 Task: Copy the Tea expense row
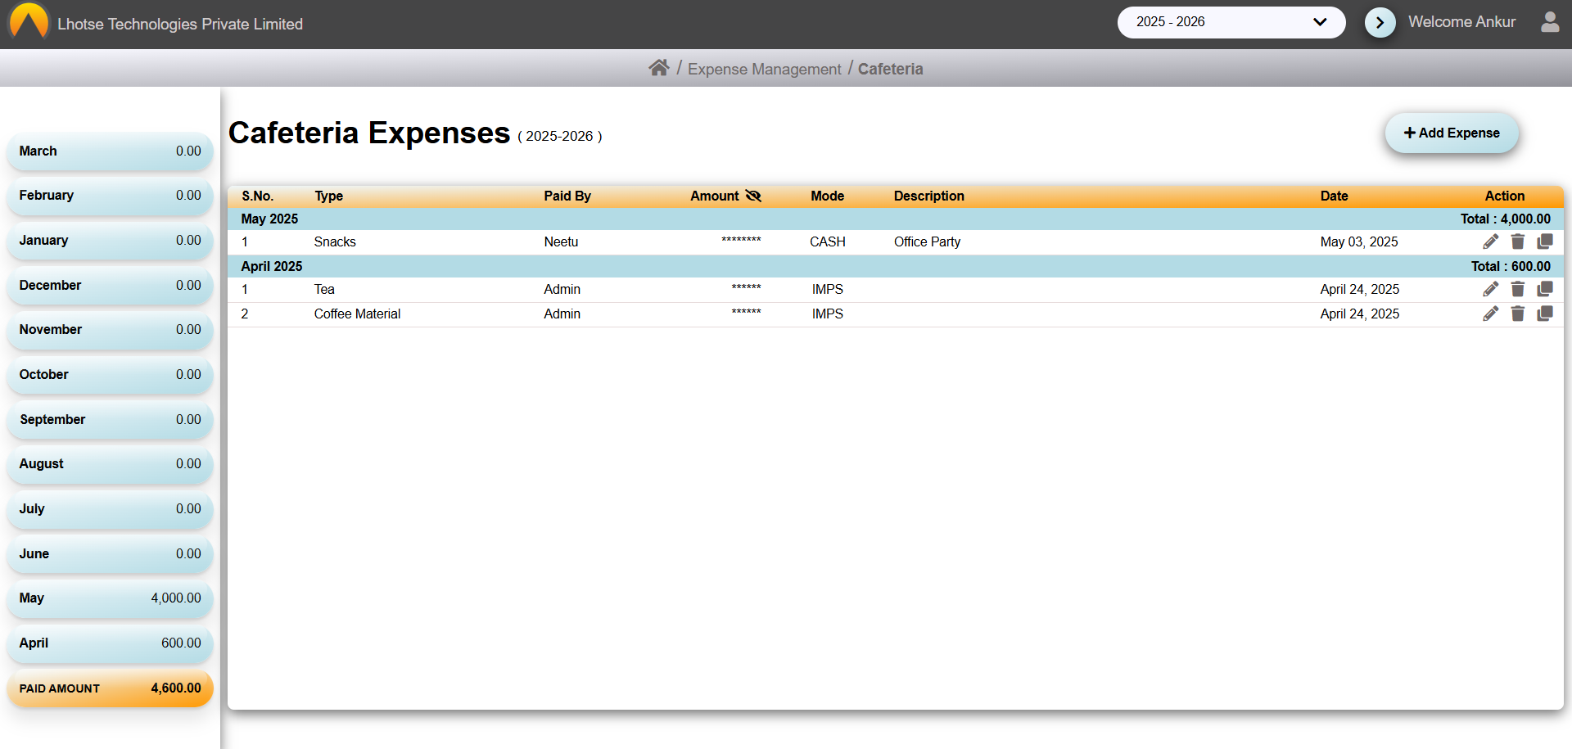tap(1545, 289)
